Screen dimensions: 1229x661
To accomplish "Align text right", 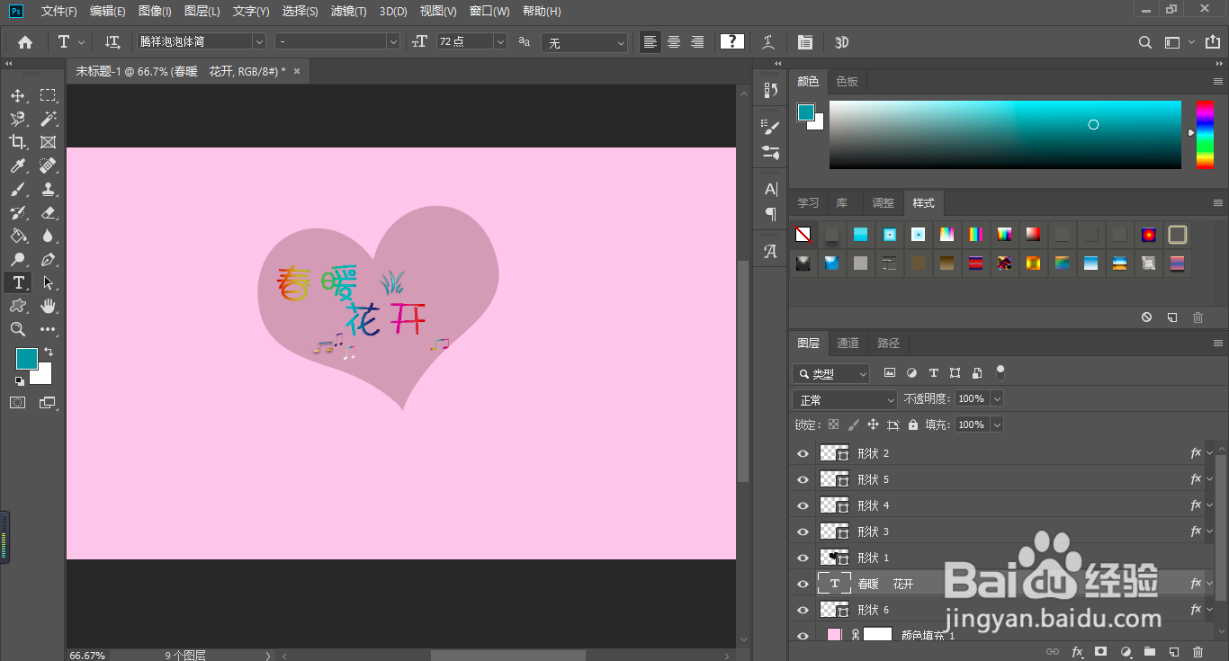I will point(696,42).
